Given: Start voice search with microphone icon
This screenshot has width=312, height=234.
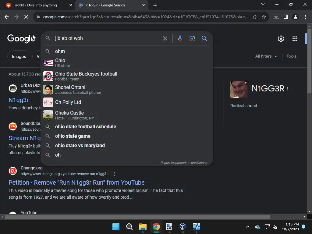Looking at the screenshot, I should click(180, 38).
